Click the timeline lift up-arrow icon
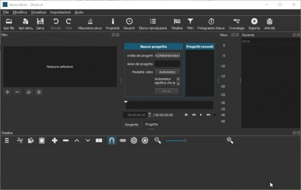The width and height of the screenshot is (301, 190). (77, 141)
